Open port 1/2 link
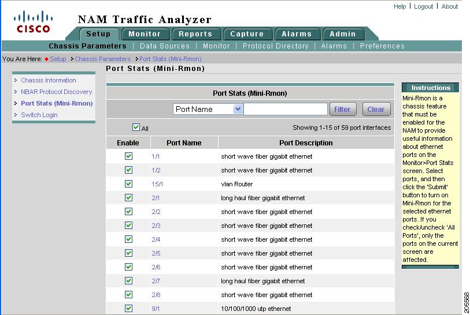The height and width of the screenshot is (315, 470). [x=156, y=170]
